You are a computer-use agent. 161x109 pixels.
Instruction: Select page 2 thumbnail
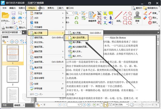click(13, 74)
